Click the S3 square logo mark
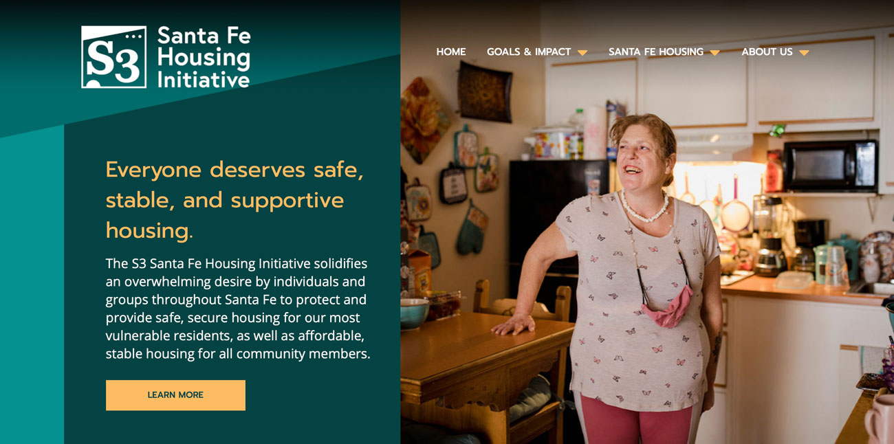This screenshot has width=894, height=444. point(114,57)
